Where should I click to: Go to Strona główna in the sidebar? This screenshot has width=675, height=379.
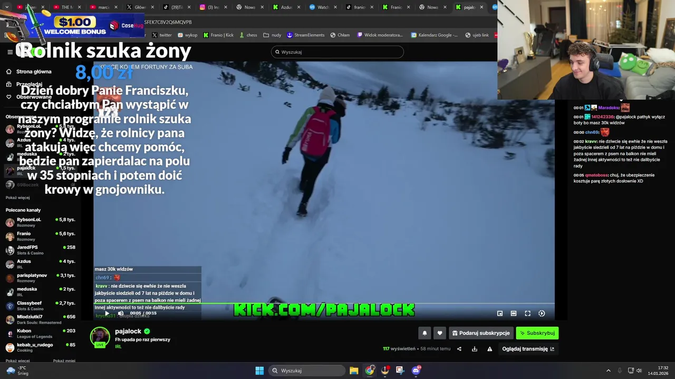34,72
